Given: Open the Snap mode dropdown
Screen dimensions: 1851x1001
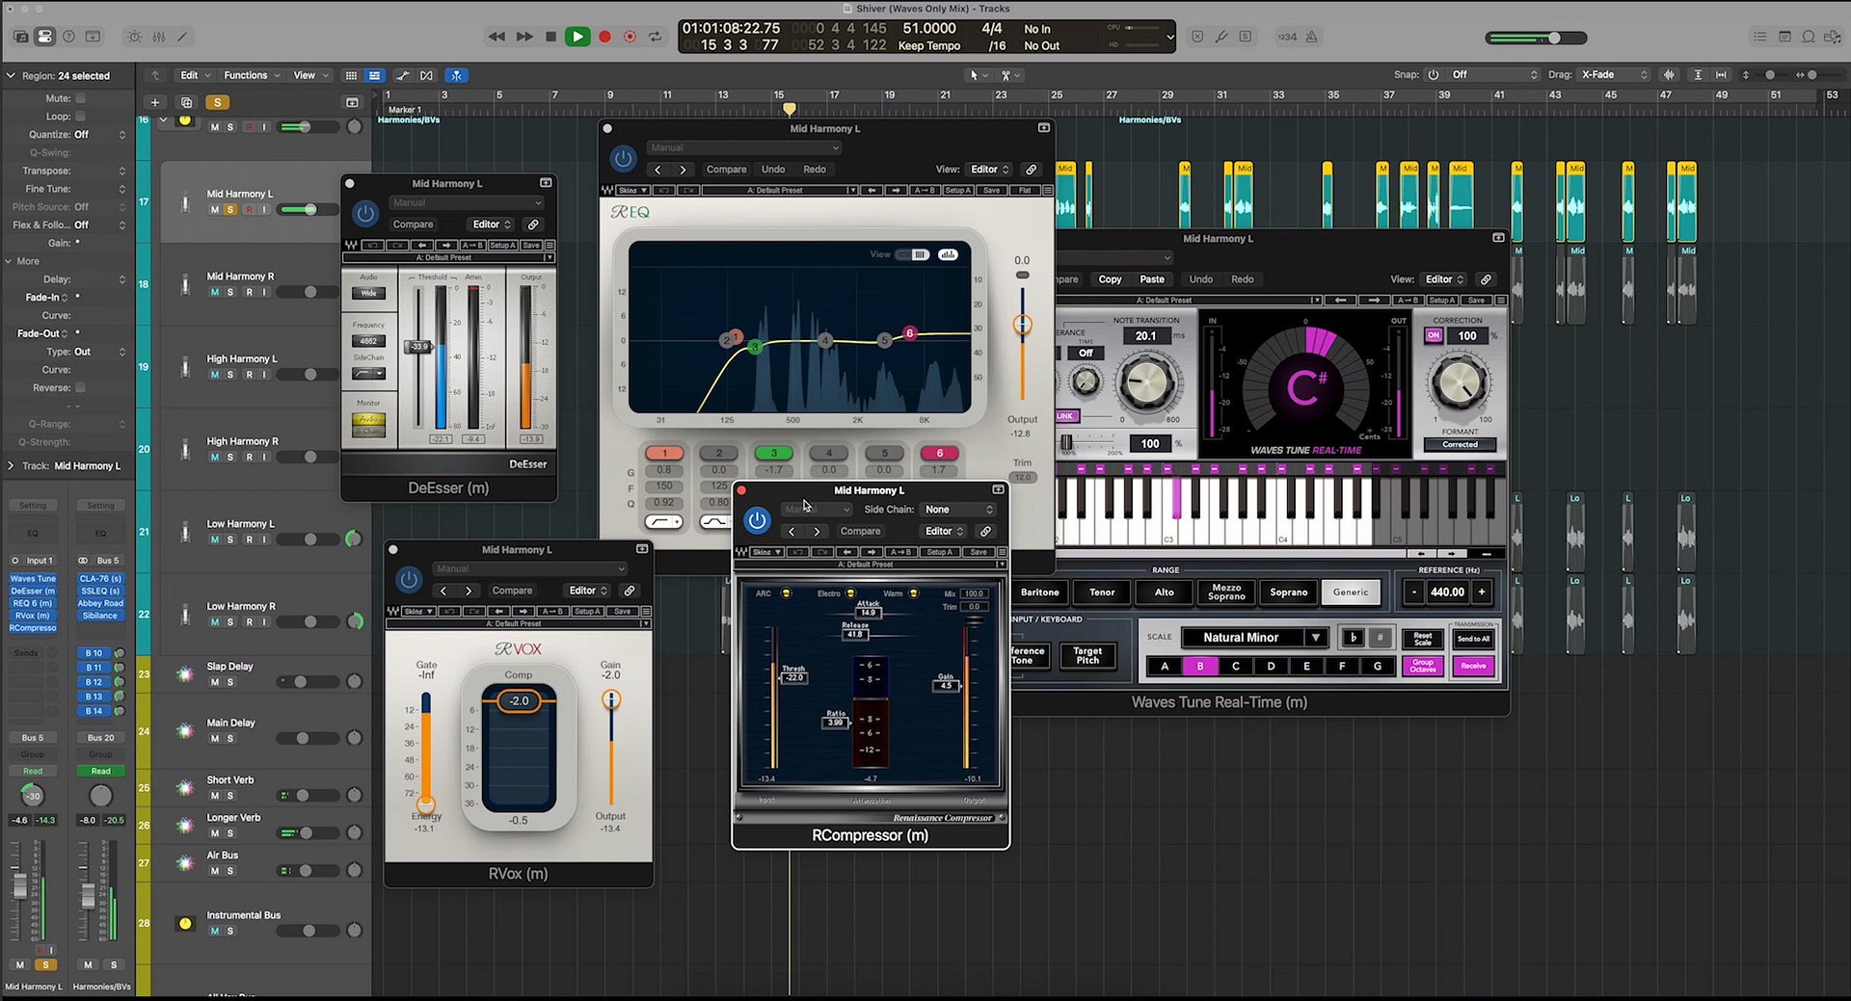Looking at the screenshot, I should (x=1494, y=74).
